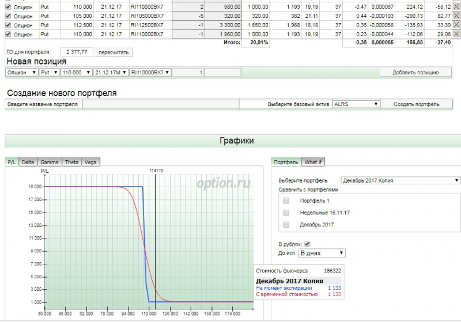This screenshot has height=322, width=461.
Task: Show the Vega chart tab
Action: pyautogui.click(x=90, y=162)
